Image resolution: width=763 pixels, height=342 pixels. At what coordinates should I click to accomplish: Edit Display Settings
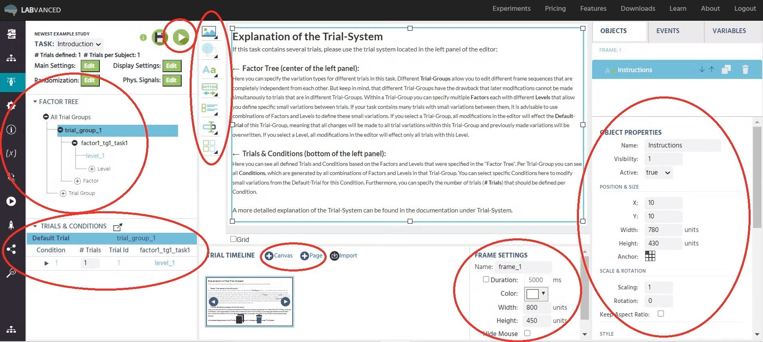pos(171,66)
